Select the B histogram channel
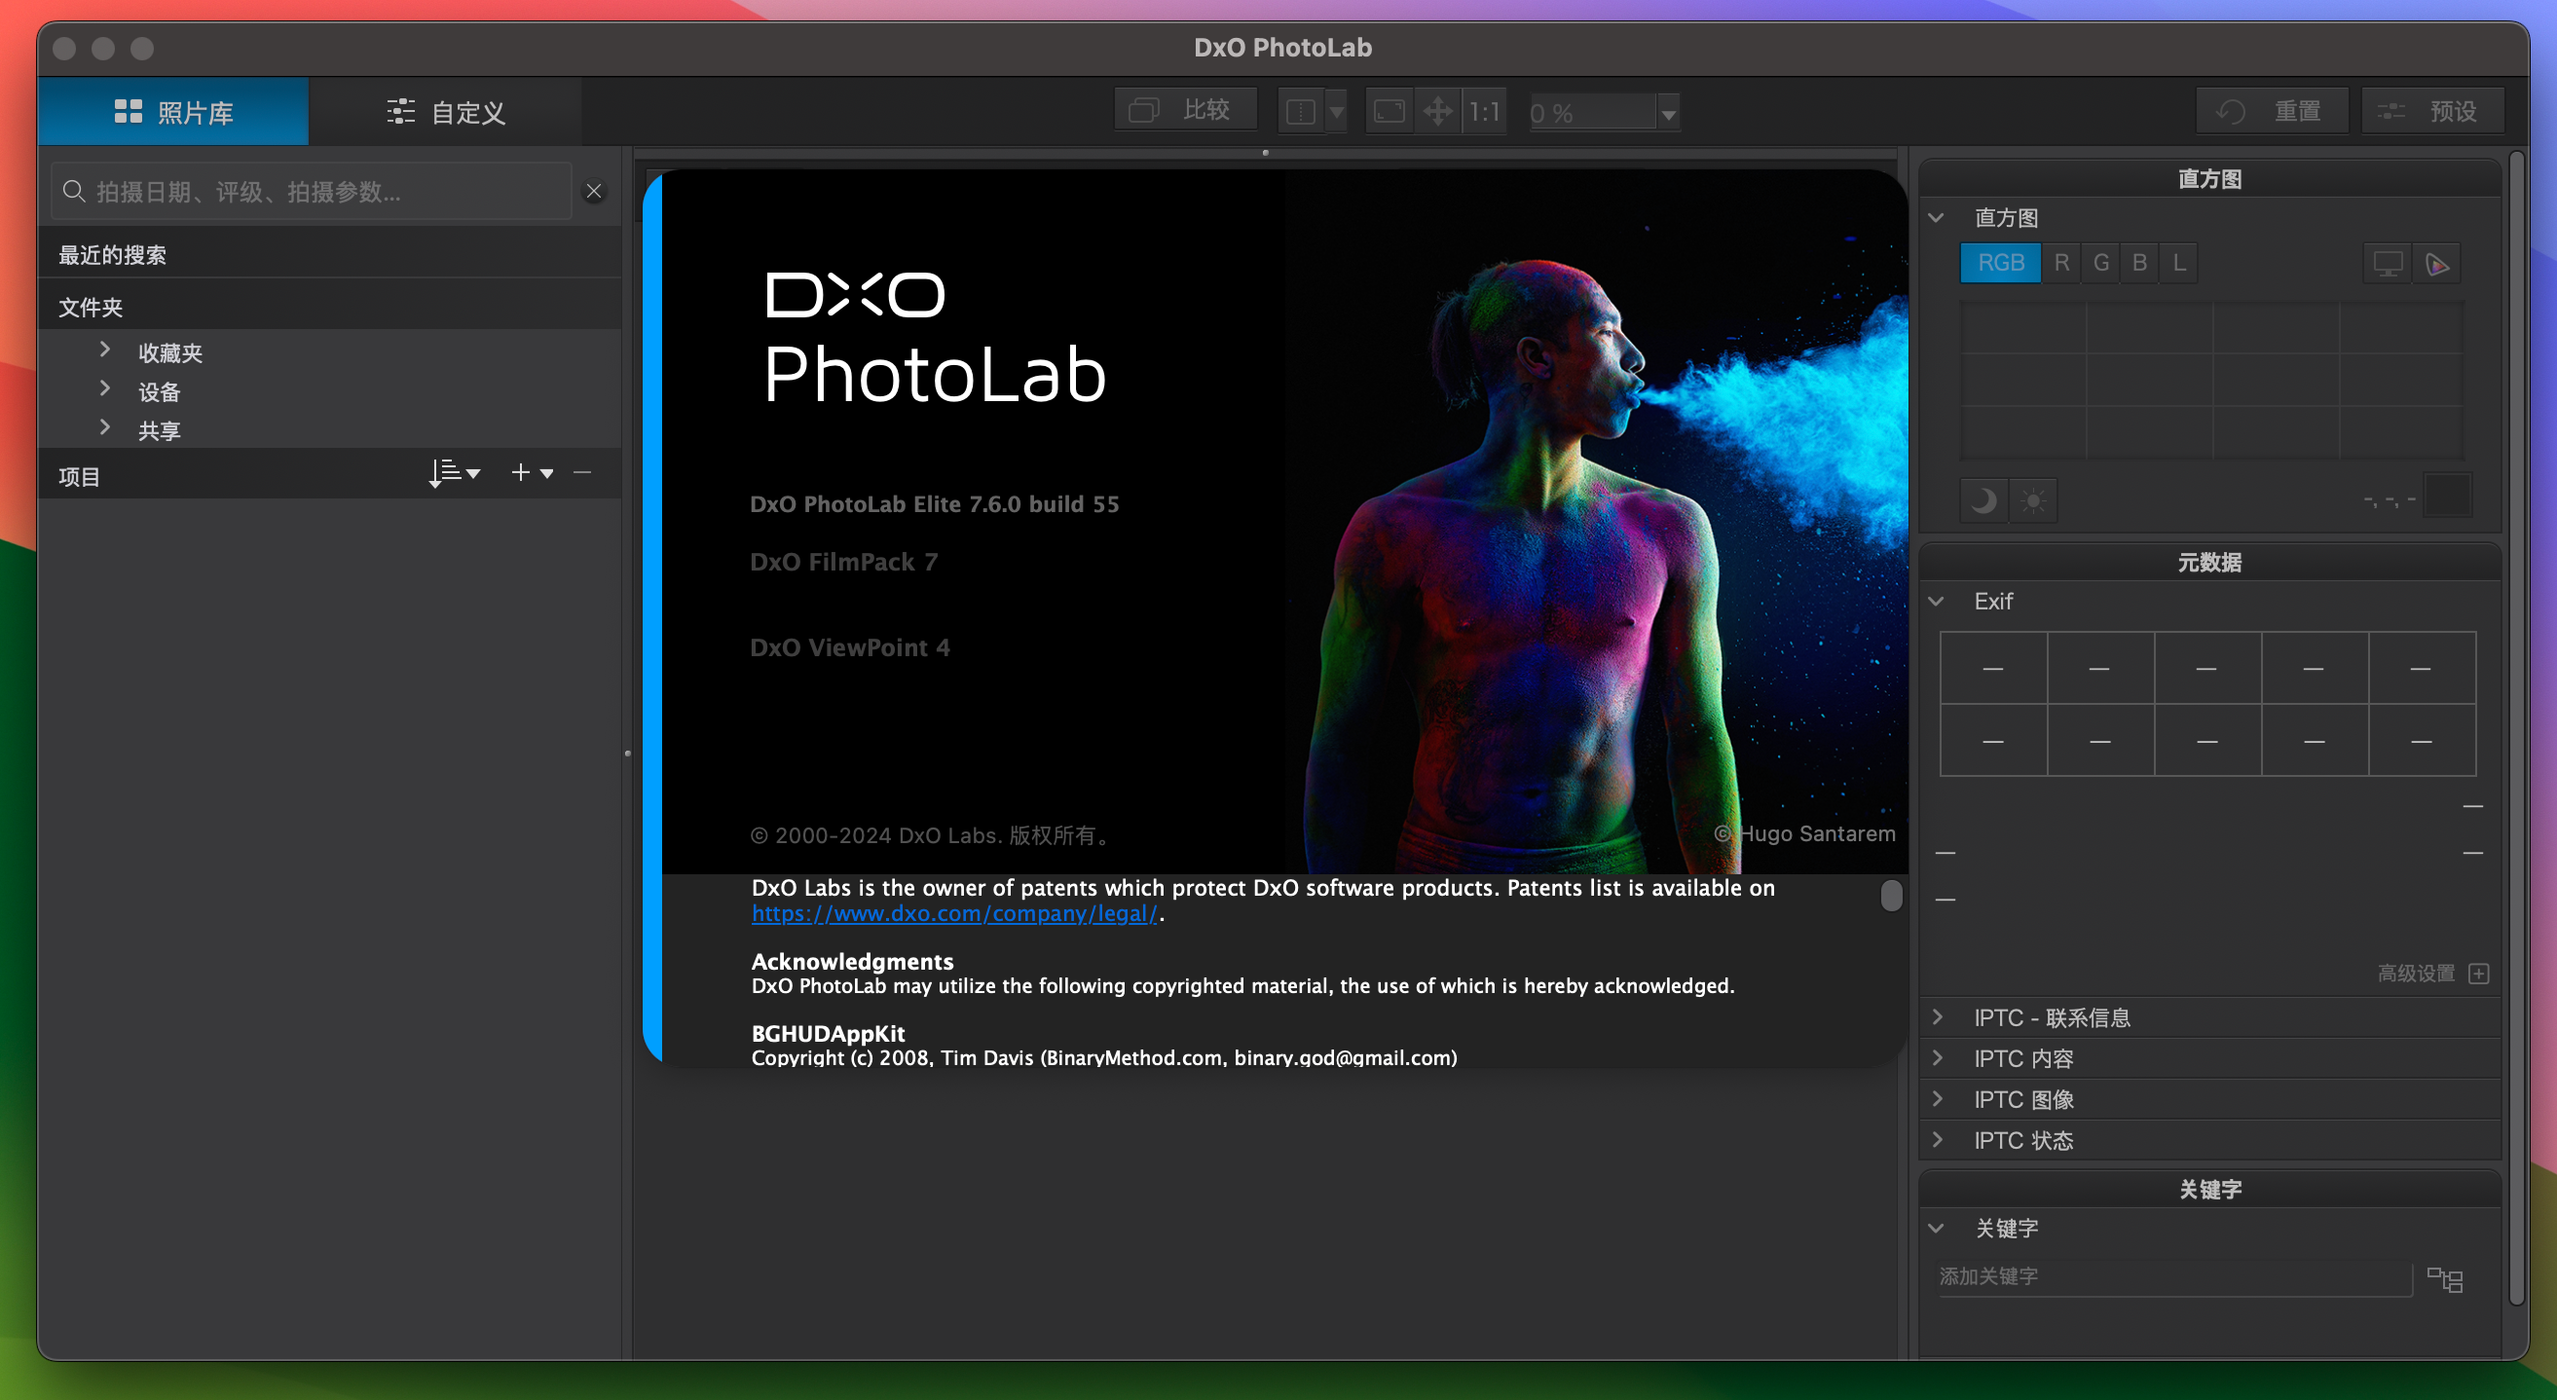 tap(2139, 263)
